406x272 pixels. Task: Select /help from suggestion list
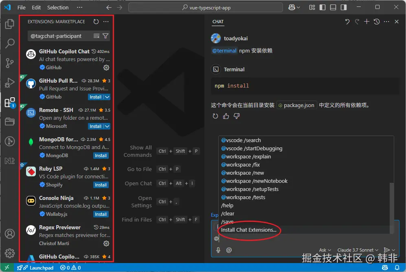[227, 206]
